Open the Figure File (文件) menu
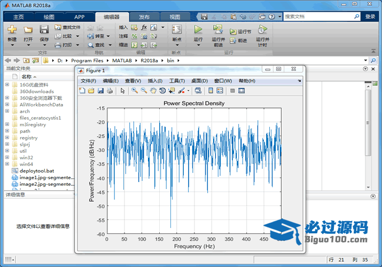This screenshot has width=382, height=267. click(x=88, y=81)
